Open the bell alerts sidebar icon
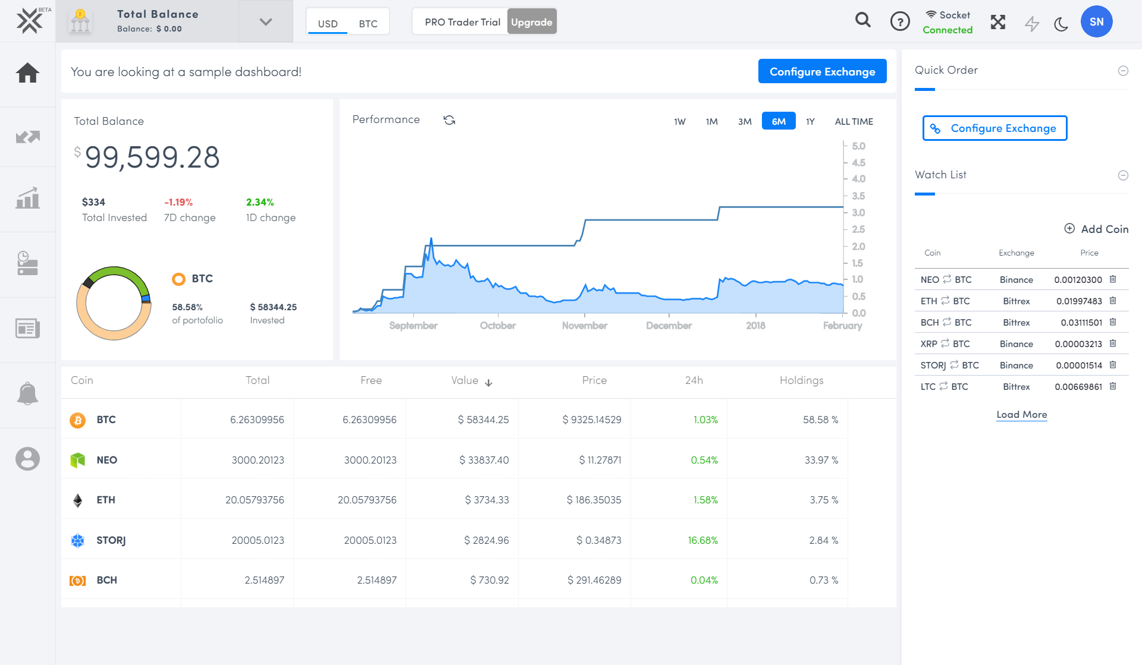 tap(27, 394)
